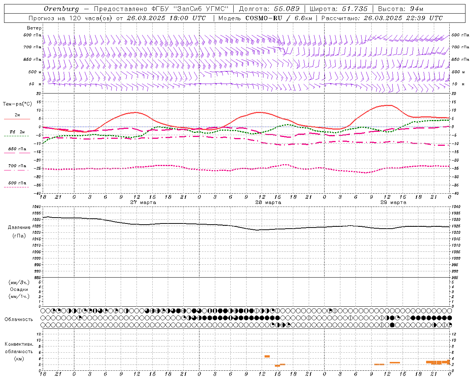The image size is (471, 377).
Task: Click the 27 марта date label
Action: coord(143,202)
